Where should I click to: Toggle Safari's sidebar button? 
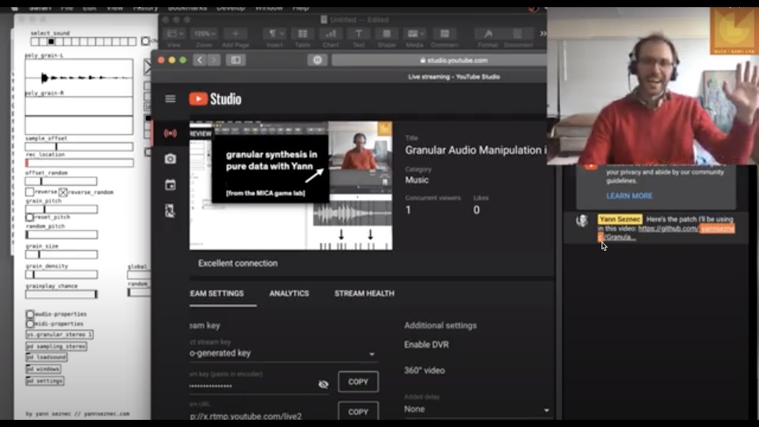tap(235, 60)
